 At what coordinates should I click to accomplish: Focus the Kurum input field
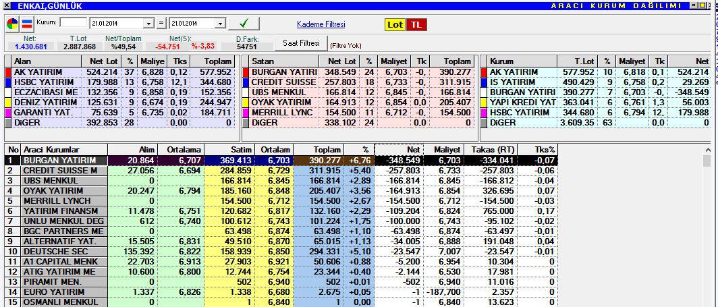pyautogui.click(x=74, y=22)
